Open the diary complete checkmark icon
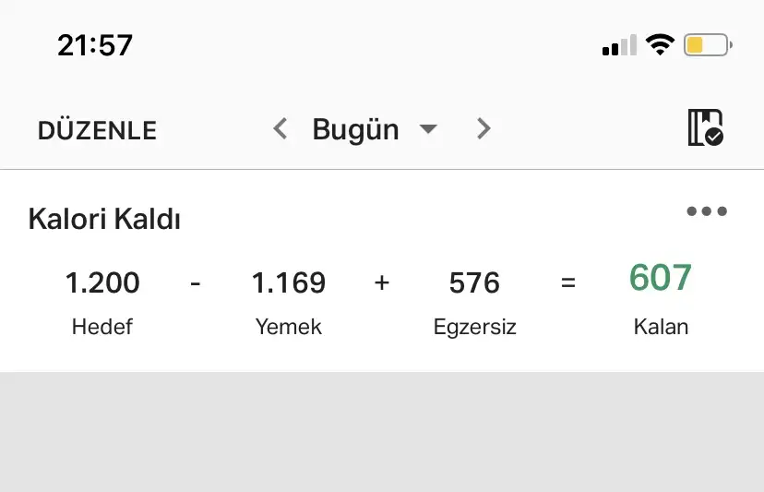 pyautogui.click(x=705, y=127)
